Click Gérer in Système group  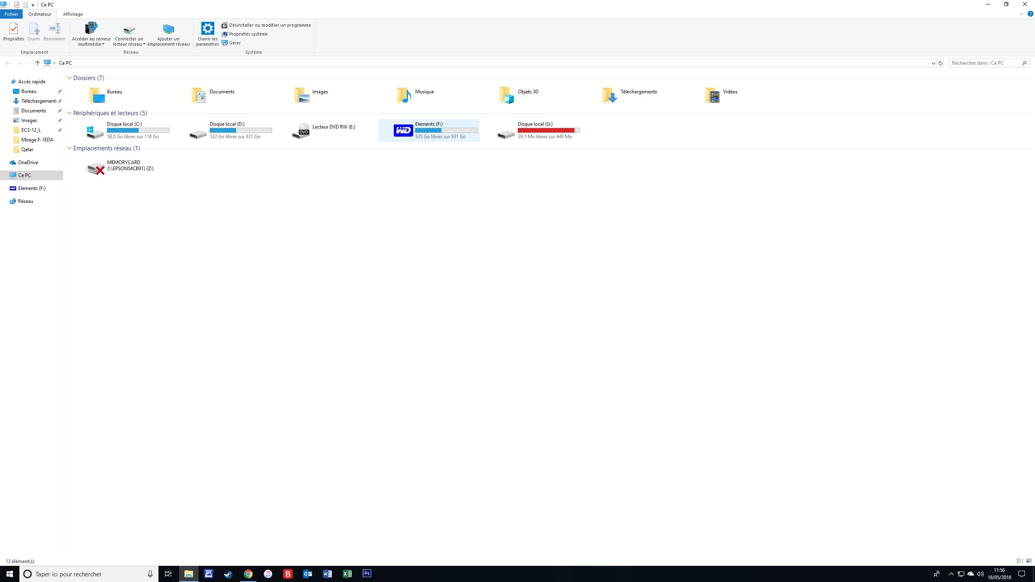[231, 43]
